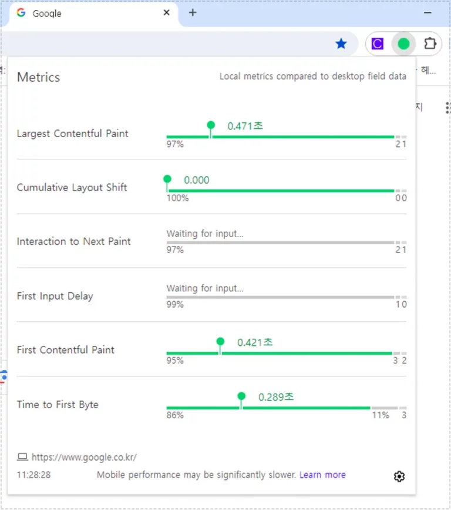The height and width of the screenshot is (510, 451).
Task: Click Mobile performance may be significantly slower text
Action: (197, 475)
